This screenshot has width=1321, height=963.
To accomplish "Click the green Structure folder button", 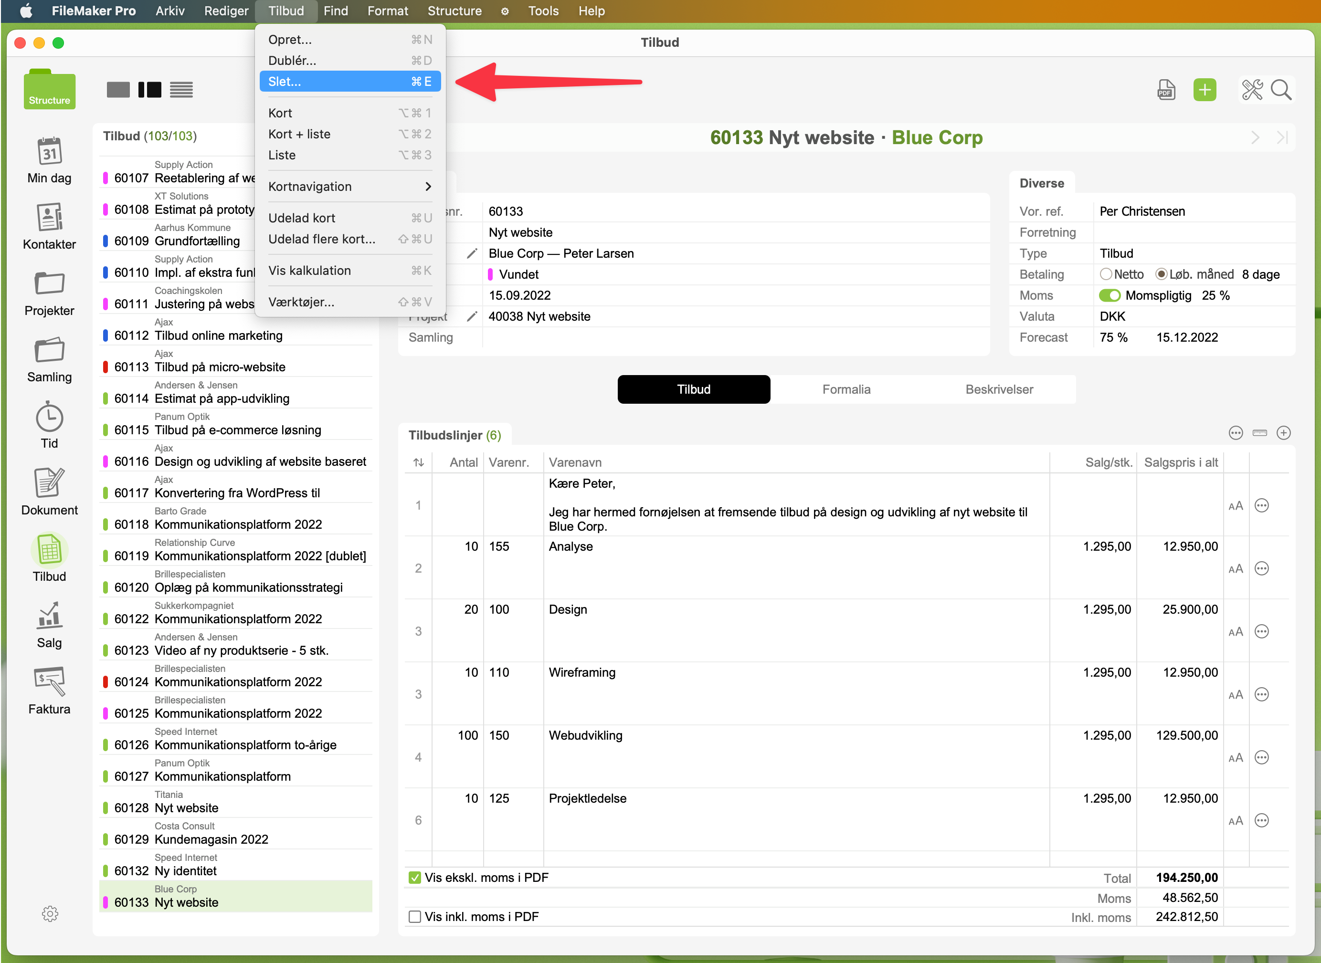I will (50, 90).
